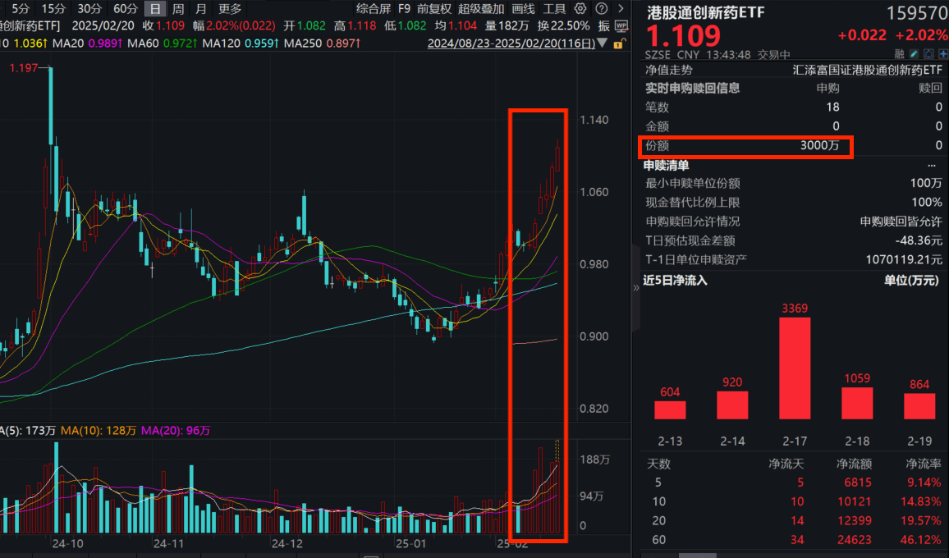This screenshot has width=949, height=558.
Task: Click the right arrow to reveal more toolbar items
Action: pyautogui.click(x=621, y=8)
